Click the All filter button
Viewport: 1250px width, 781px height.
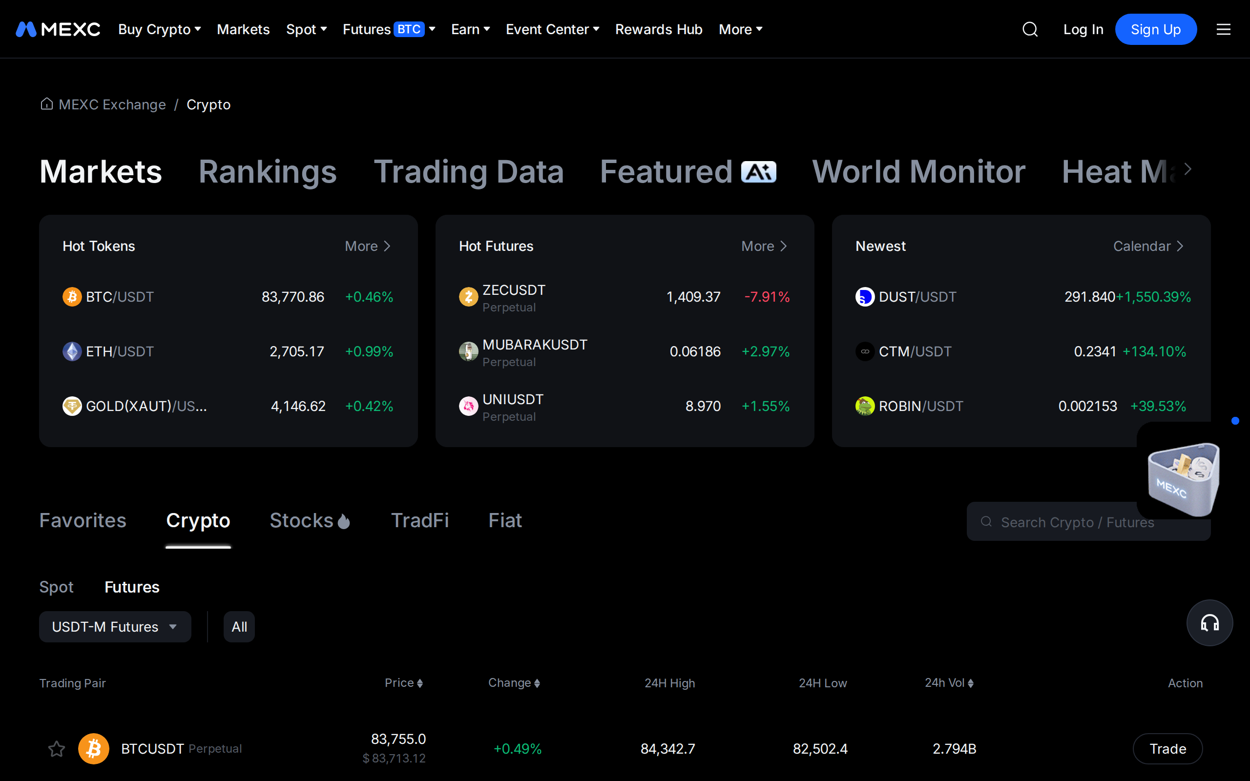239,627
